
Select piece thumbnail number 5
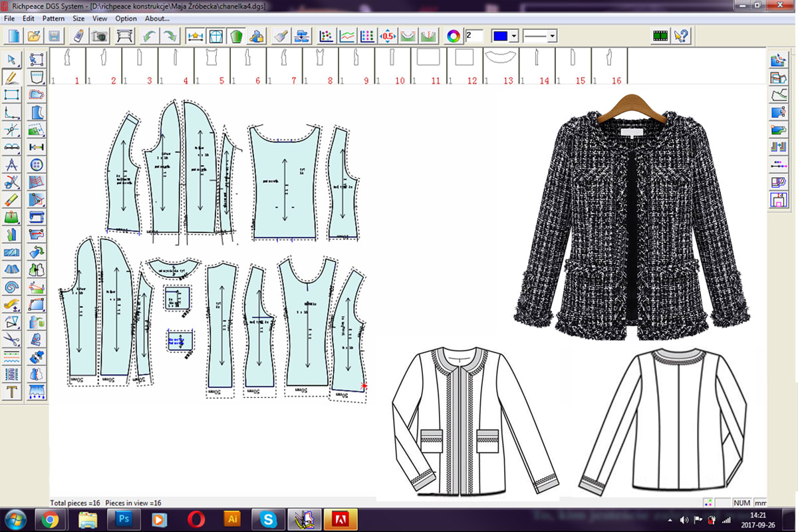211,66
